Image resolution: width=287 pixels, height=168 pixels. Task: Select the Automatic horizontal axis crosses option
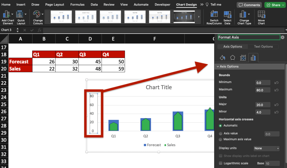coord(221,125)
